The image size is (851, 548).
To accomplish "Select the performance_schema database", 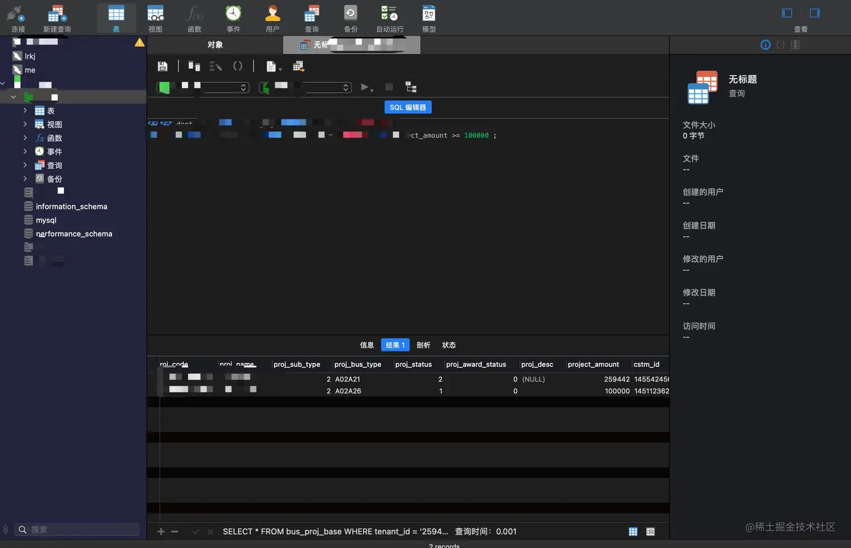I will click(73, 233).
